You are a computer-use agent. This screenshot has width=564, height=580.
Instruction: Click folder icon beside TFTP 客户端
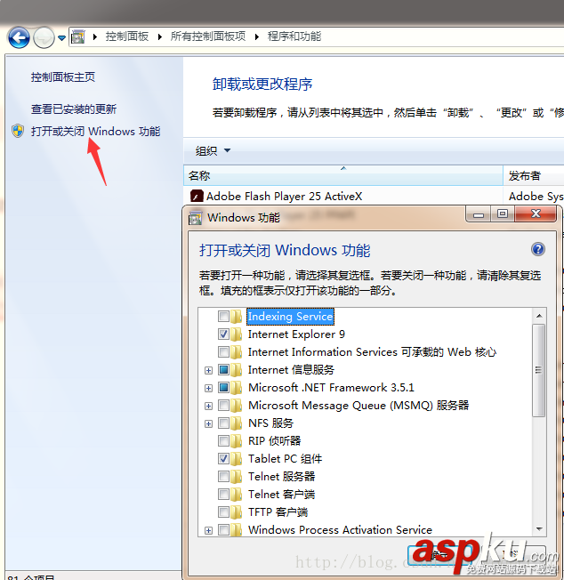pos(237,512)
